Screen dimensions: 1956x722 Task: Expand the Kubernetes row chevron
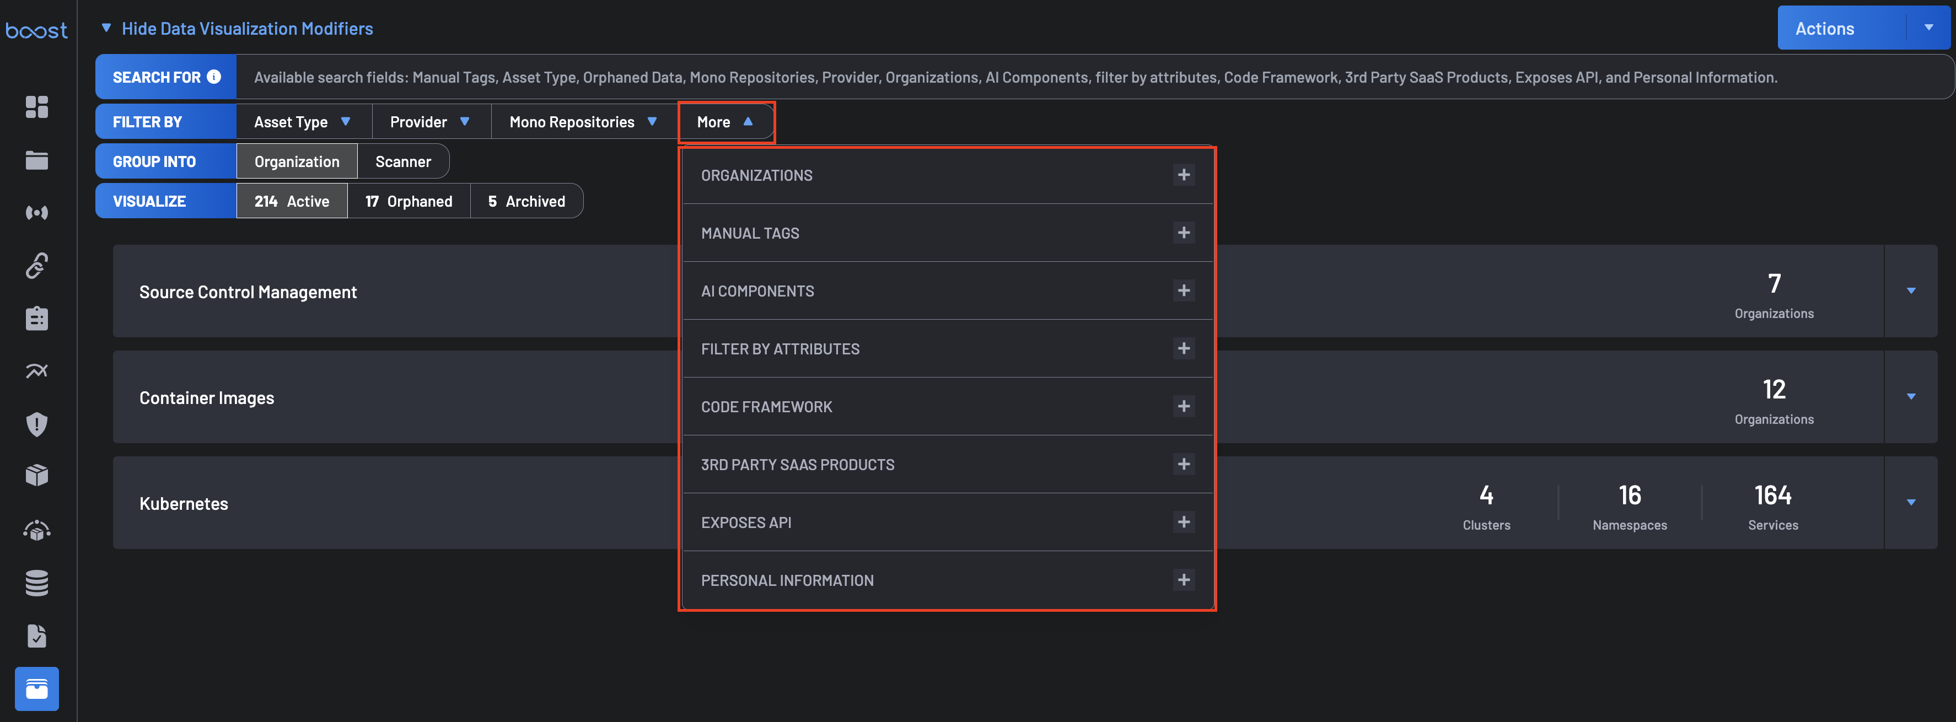coord(1910,503)
